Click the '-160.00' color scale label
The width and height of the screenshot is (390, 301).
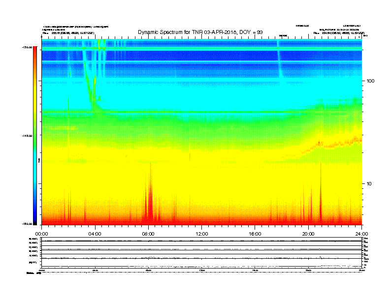coord(27,224)
